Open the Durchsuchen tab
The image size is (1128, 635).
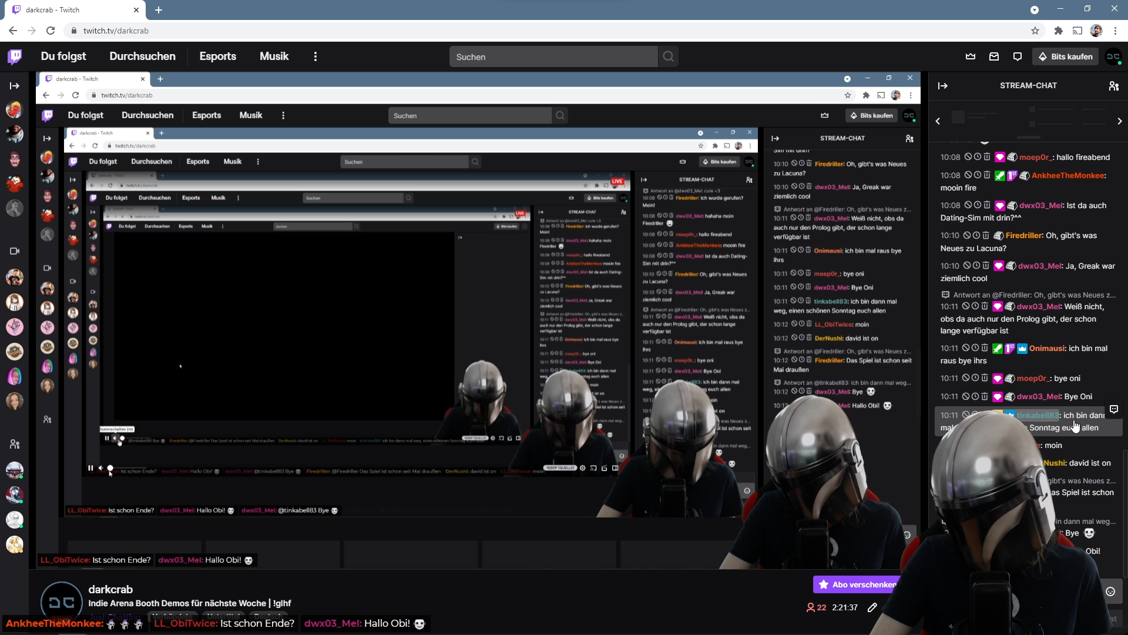pyautogui.click(x=142, y=56)
